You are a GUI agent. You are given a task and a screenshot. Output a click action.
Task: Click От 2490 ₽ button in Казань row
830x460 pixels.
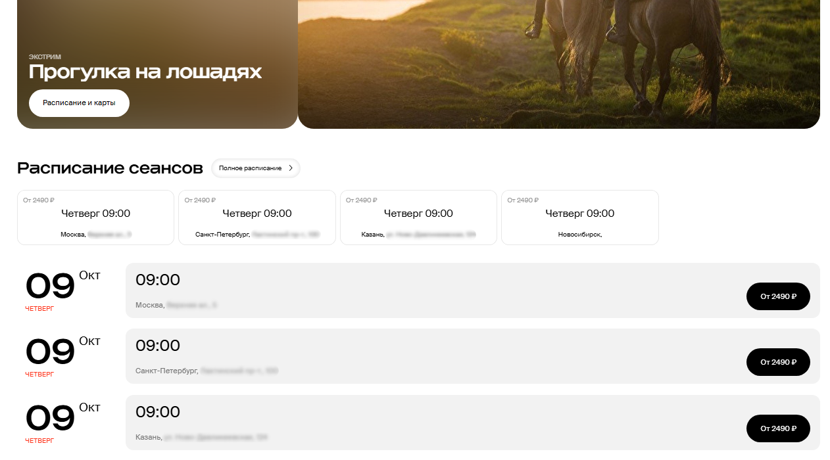778,428
